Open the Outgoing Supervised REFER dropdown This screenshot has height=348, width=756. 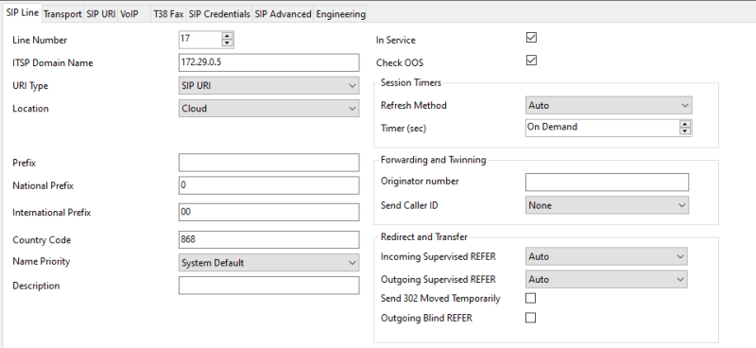point(607,280)
